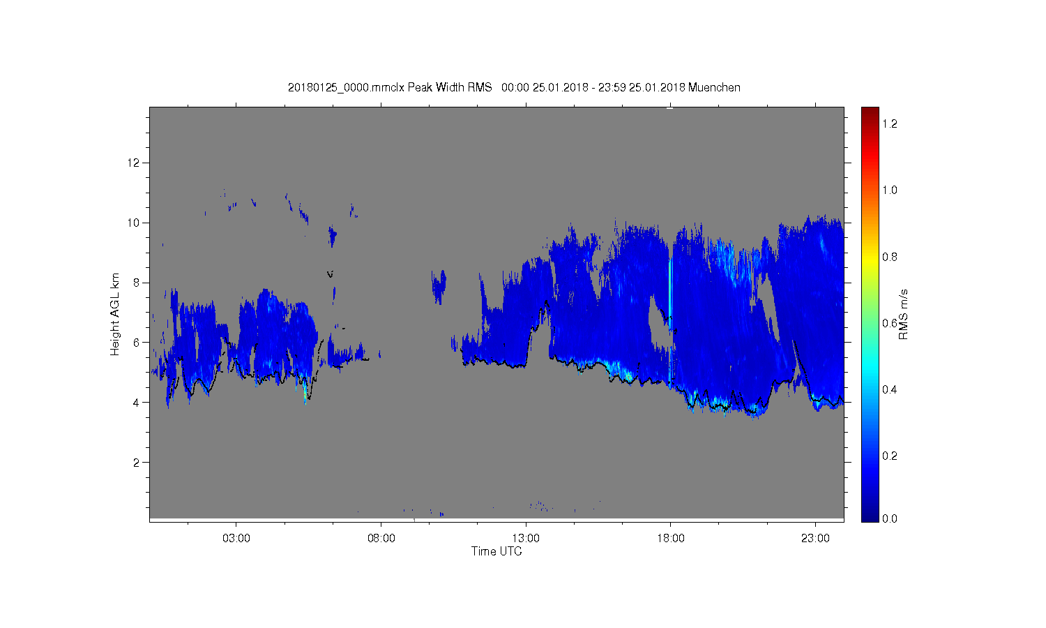This screenshot has height=628, width=1046.
Task: Click the 23:00 time tick label
Action: 815,538
